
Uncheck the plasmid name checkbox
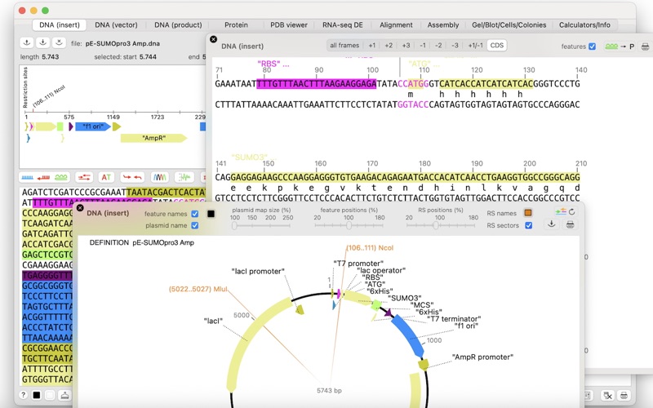[x=194, y=225]
